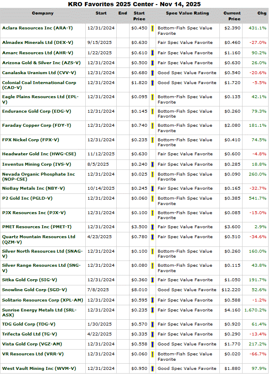
Task: Click the Company column header
Action: click(x=43, y=13)
